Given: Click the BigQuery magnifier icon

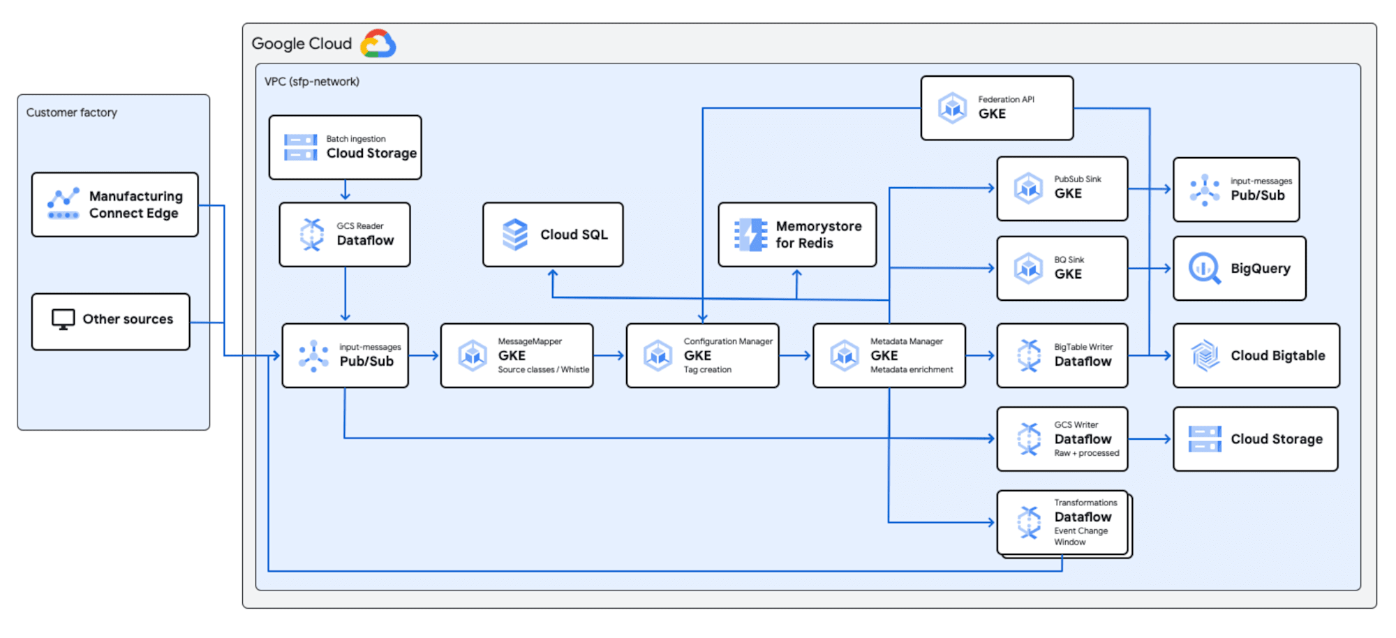Looking at the screenshot, I should coord(1205,268).
